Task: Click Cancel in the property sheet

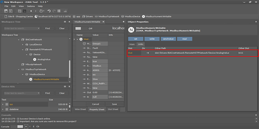Action: [x=95, y=104]
